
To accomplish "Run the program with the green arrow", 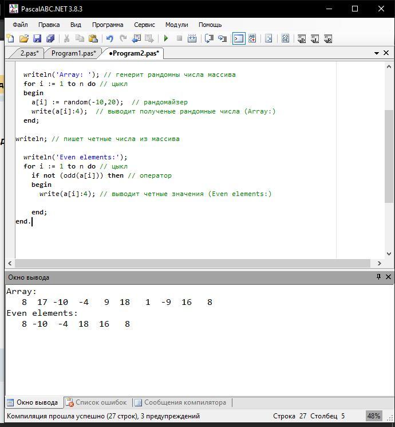I will tap(166, 39).
